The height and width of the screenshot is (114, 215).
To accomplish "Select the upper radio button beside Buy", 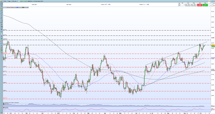I will point(210,3).
